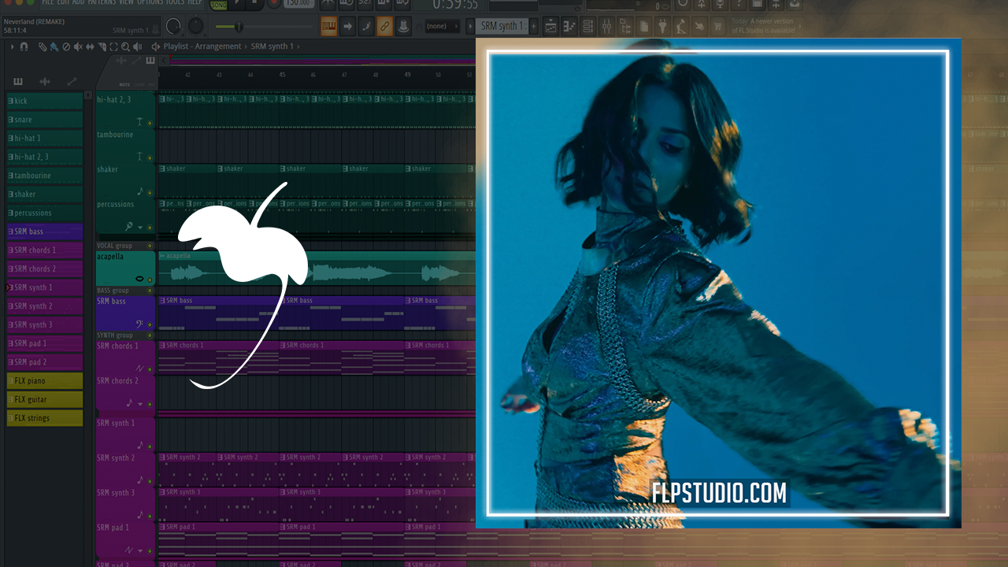Click the lips icon on acapella track
This screenshot has width=1008, height=567.
[x=139, y=278]
